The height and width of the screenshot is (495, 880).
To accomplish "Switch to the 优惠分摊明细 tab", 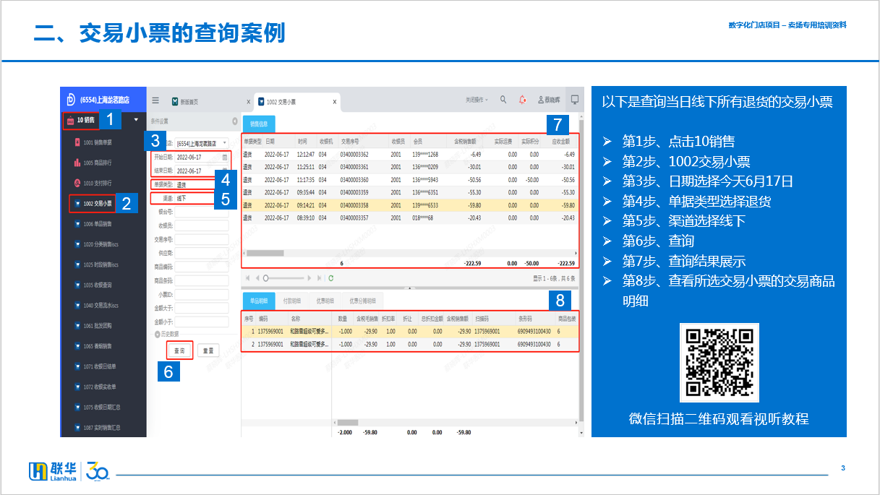I will coord(362,301).
